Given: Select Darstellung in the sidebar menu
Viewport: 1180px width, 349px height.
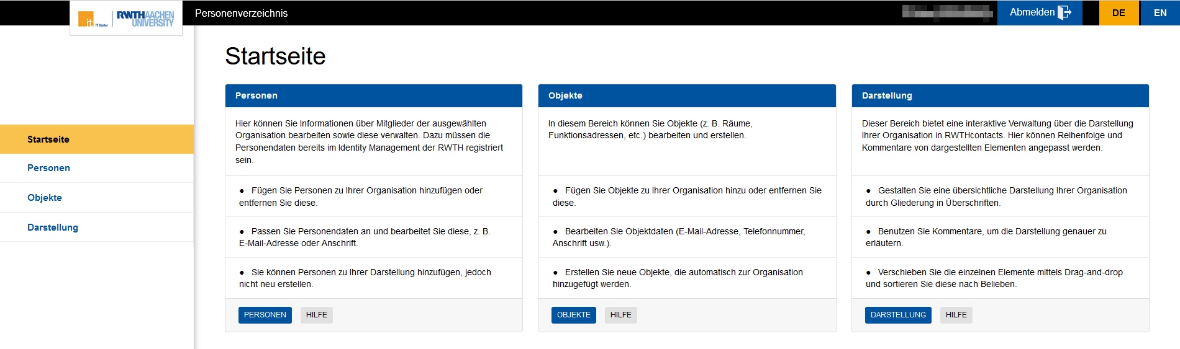Looking at the screenshot, I should click(53, 228).
